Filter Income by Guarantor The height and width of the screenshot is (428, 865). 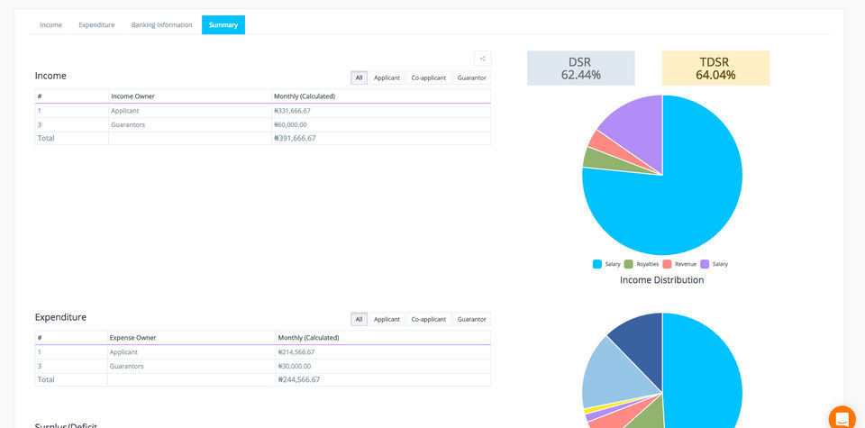tap(471, 77)
